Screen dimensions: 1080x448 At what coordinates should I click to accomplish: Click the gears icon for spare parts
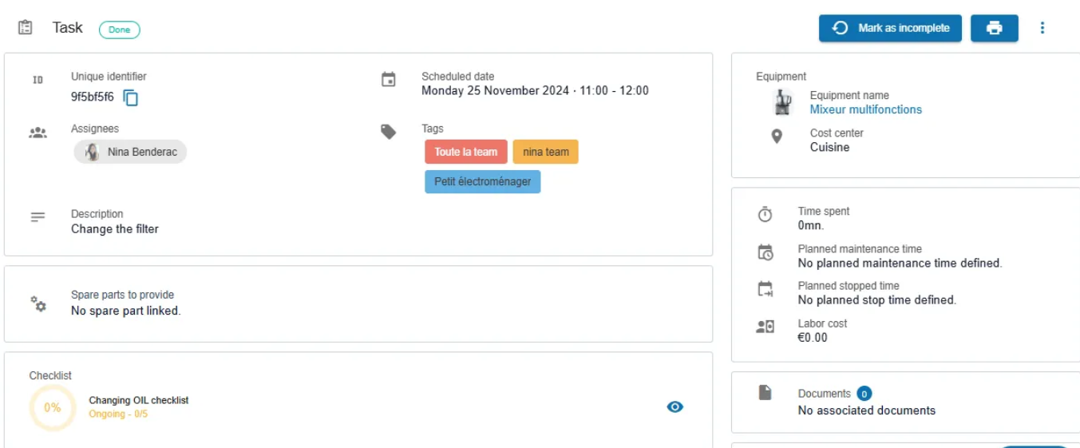coord(38,303)
